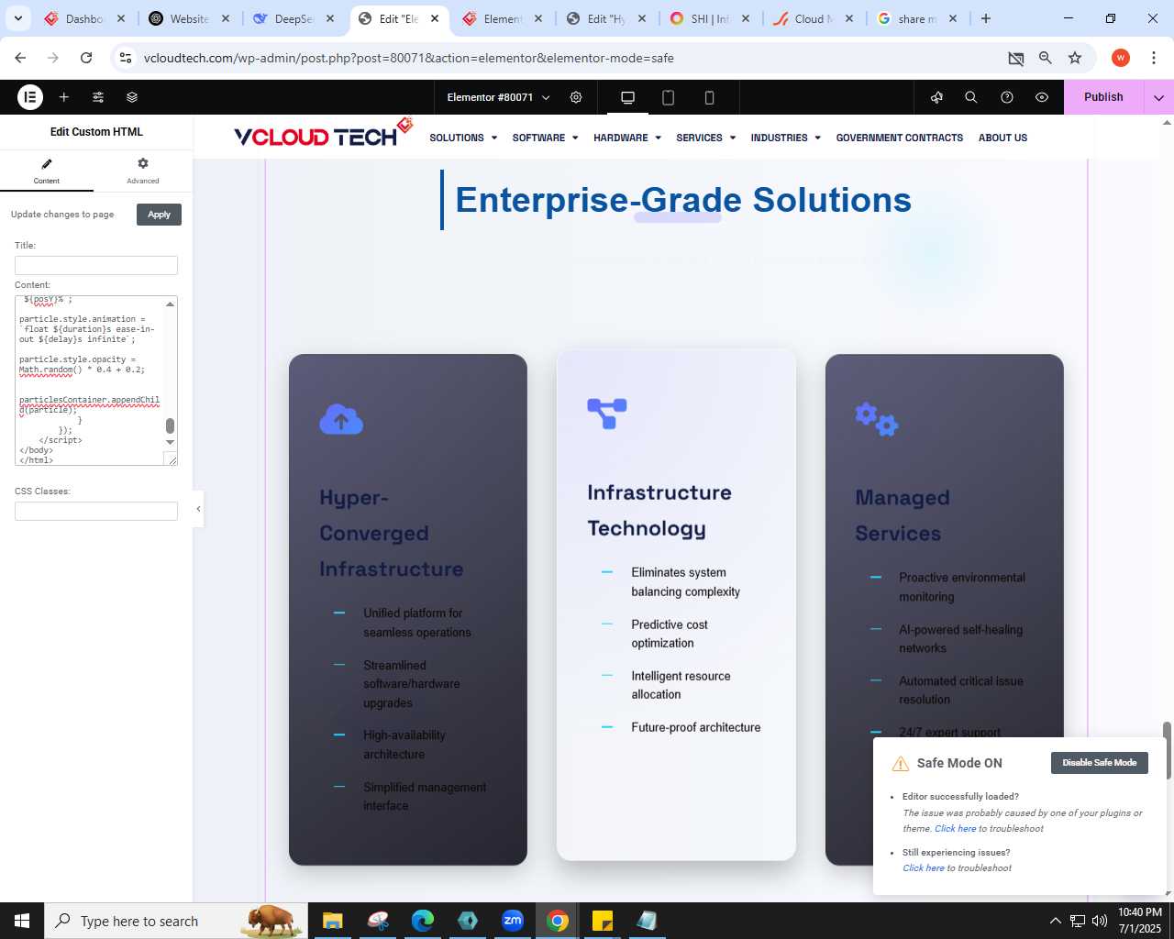
Task: Open Chrome menu three dots
Action: (x=1153, y=58)
